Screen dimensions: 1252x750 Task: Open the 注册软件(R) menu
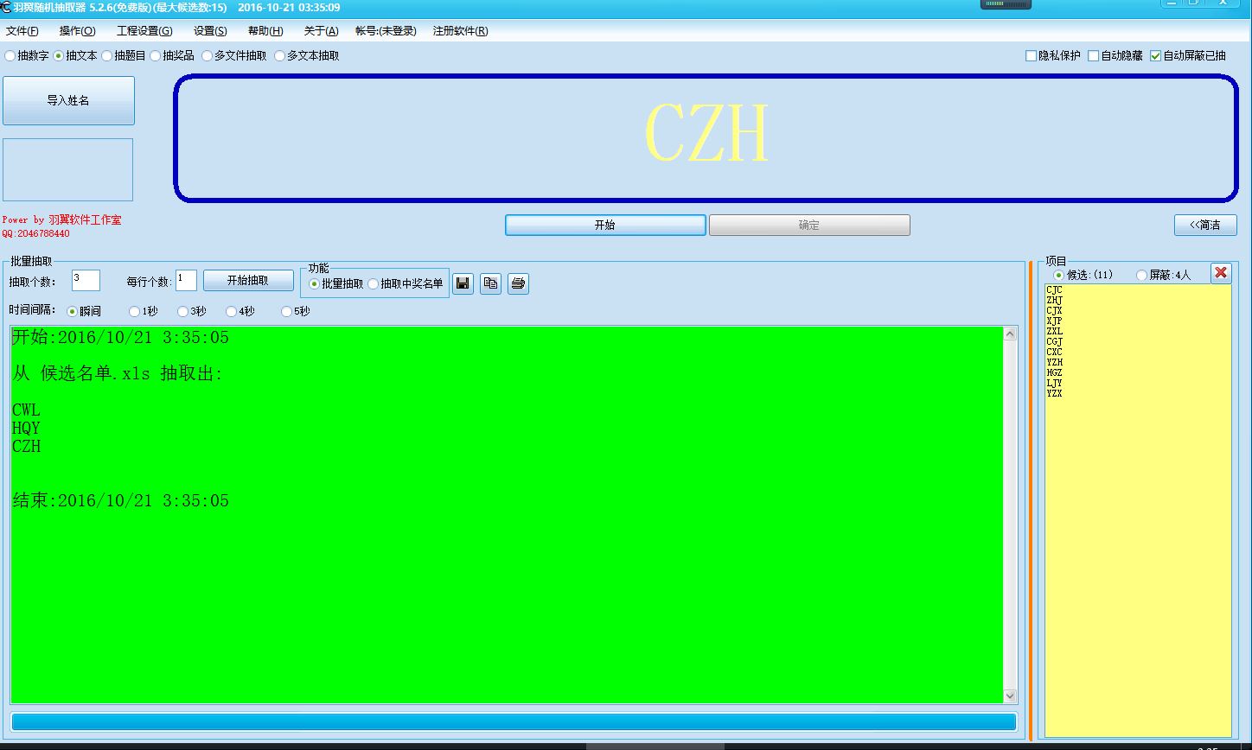(460, 31)
